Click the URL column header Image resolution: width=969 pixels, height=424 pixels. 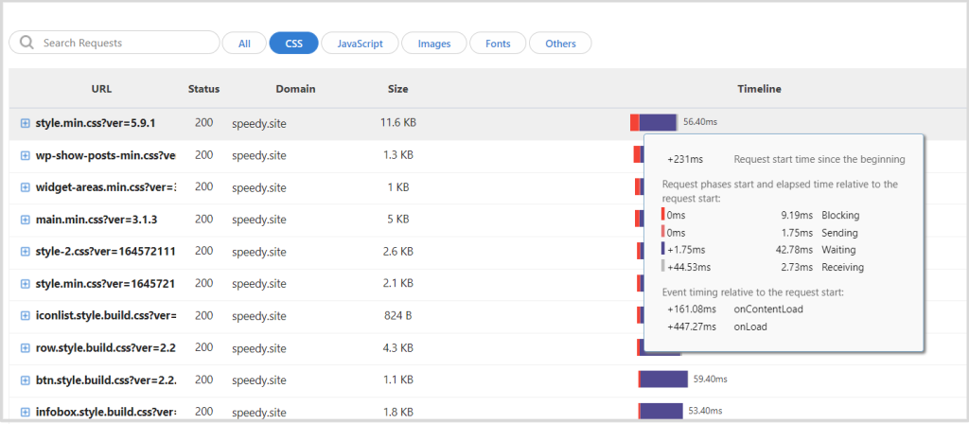[x=101, y=89]
